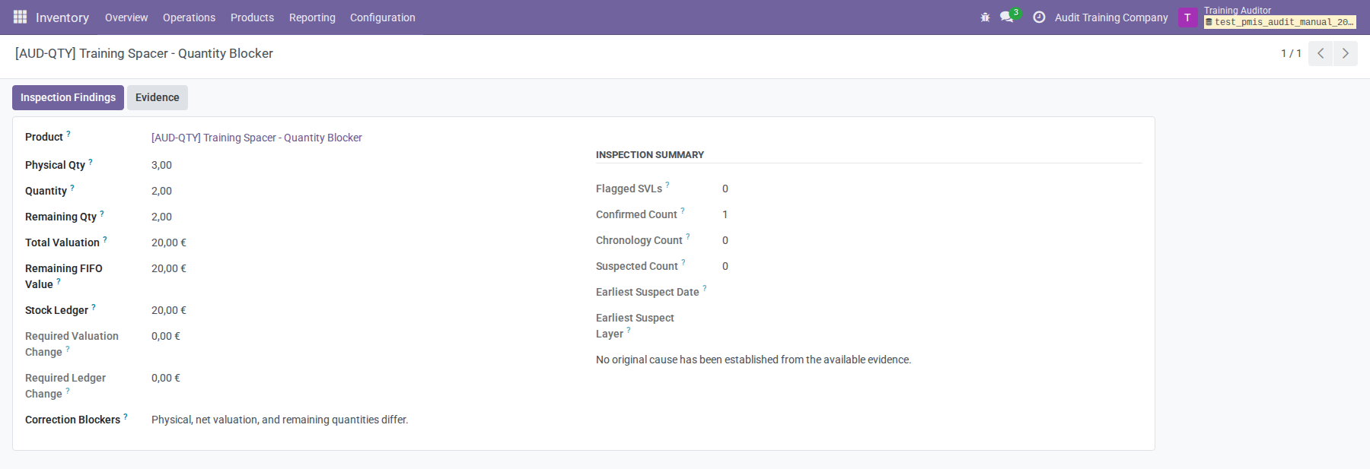Click the no original cause message
Screen dimensions: 1370x469
(753, 360)
